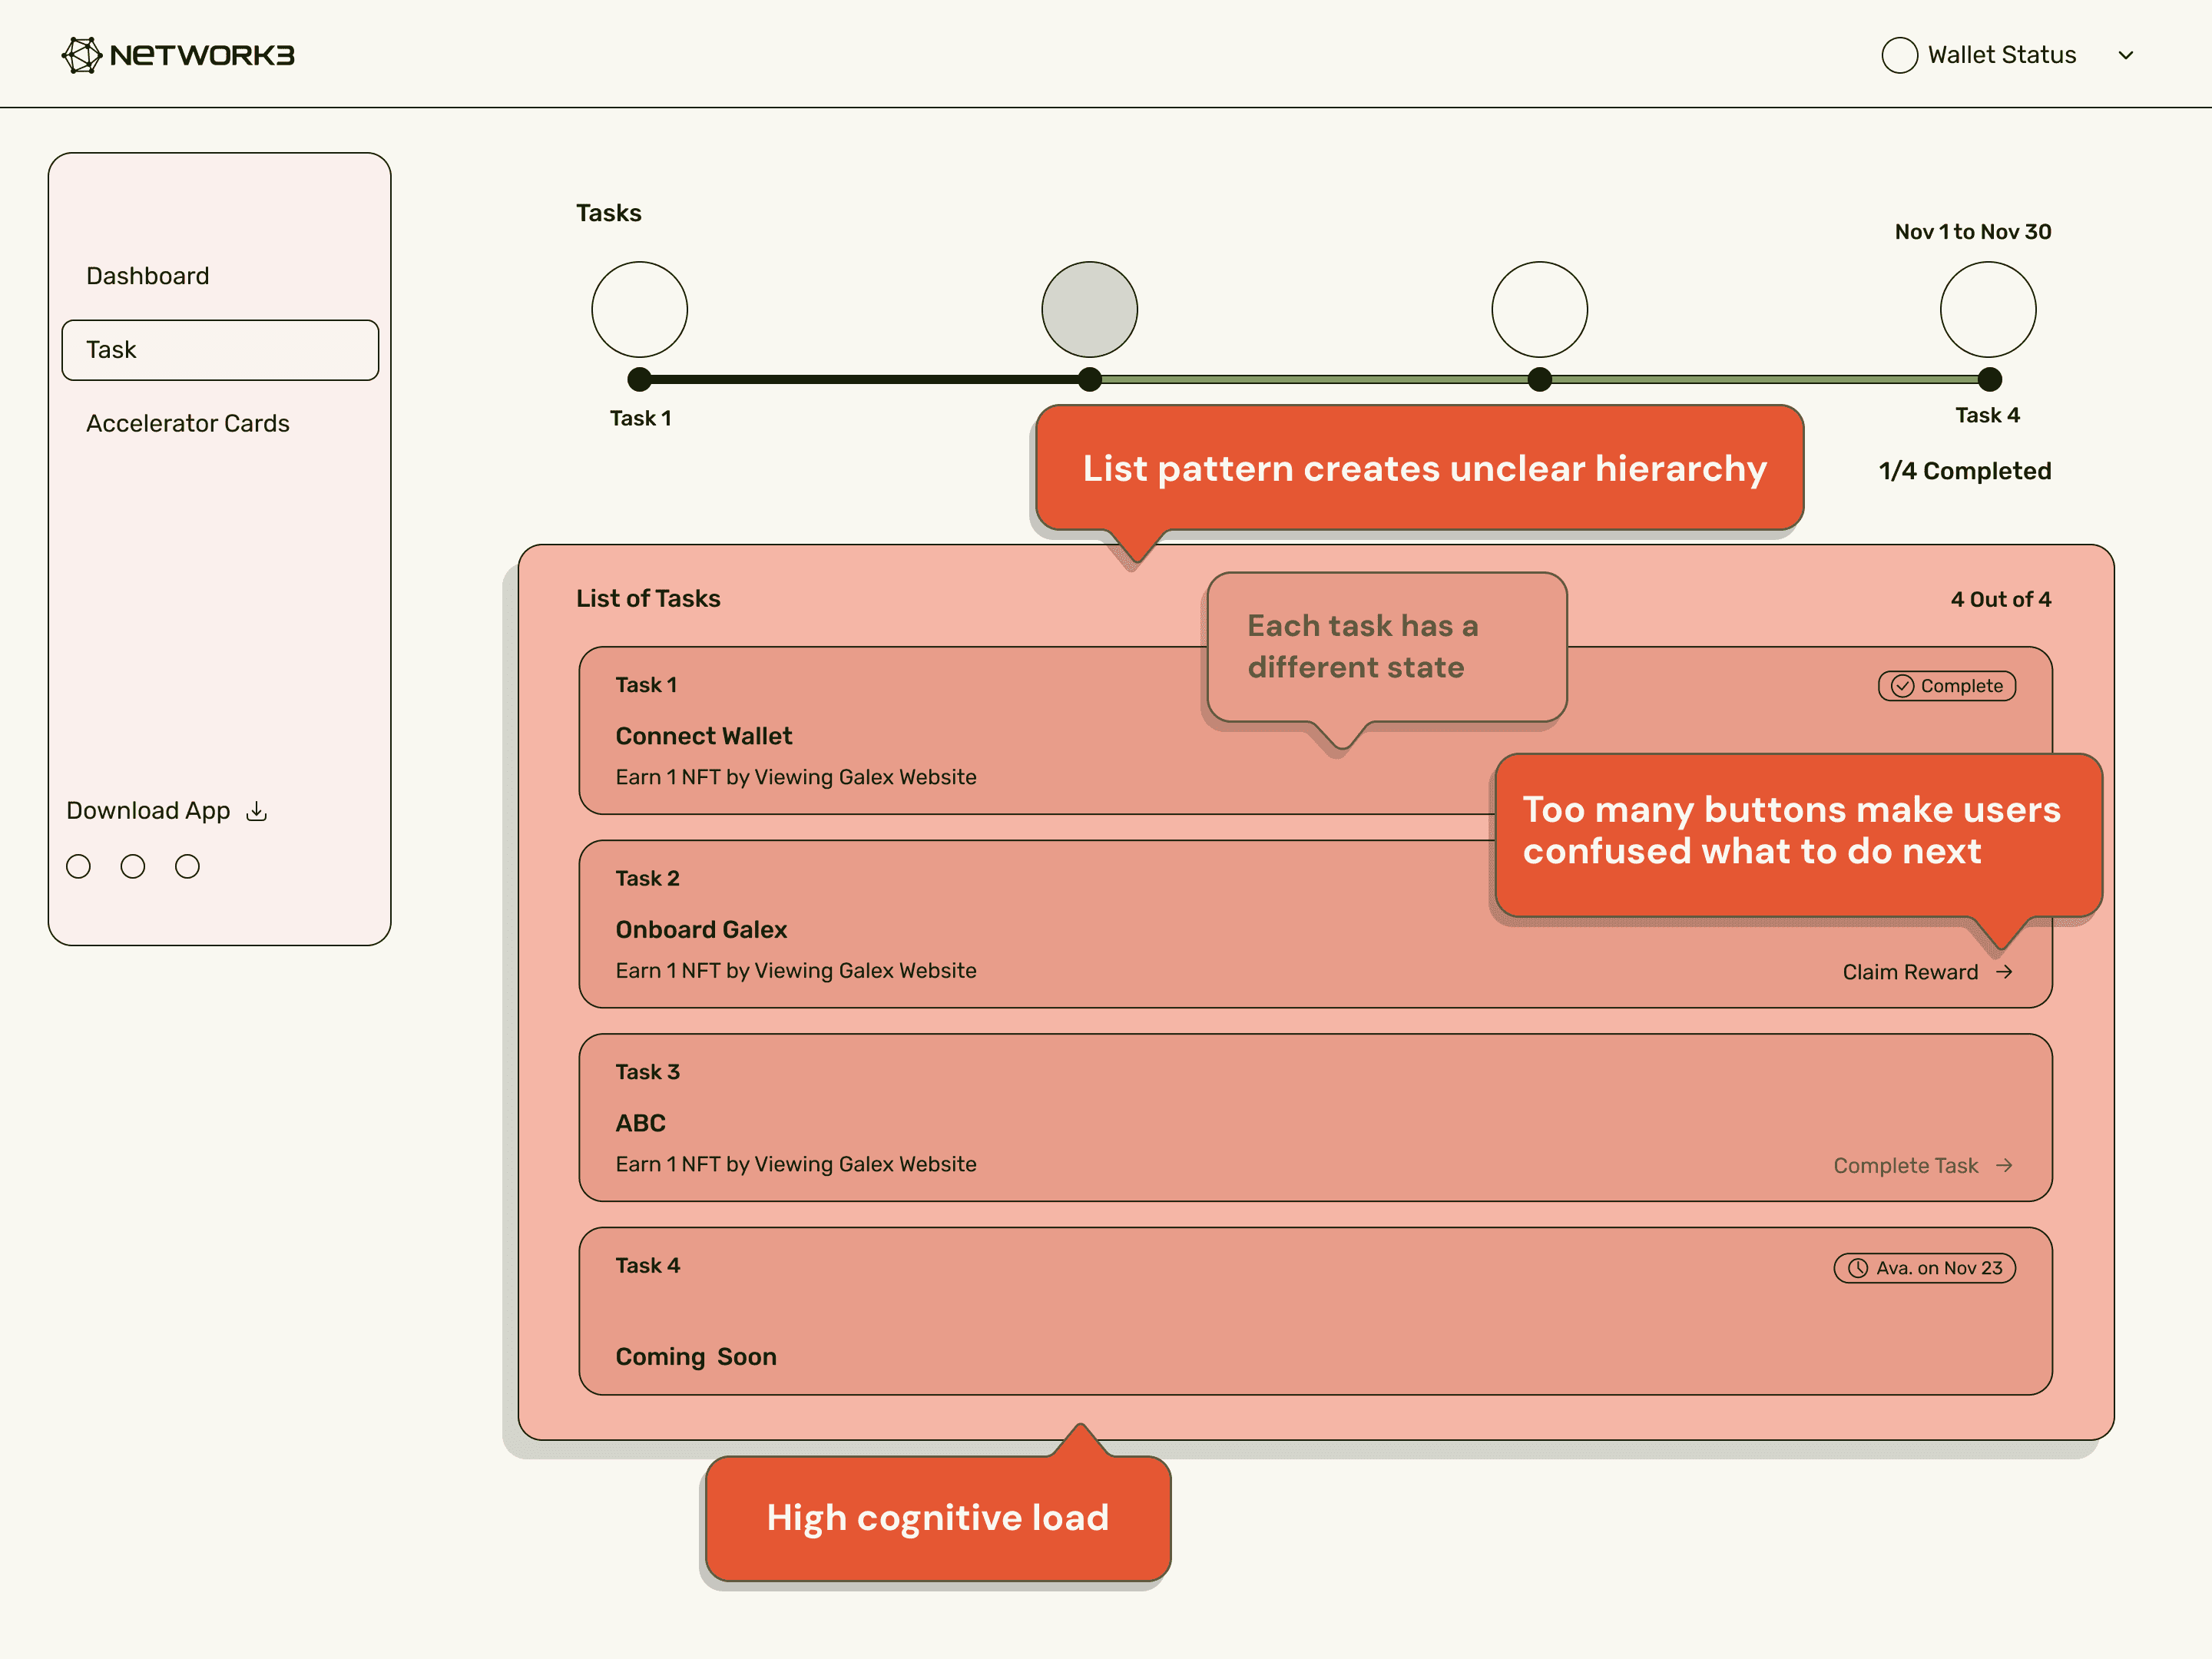Click the download icon beside Download App
Viewport: 2212px width, 1659px height.
coord(257,810)
